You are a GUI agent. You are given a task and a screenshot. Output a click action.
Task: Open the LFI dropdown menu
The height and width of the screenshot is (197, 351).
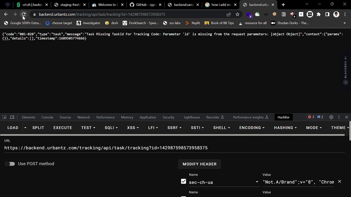coord(153,128)
